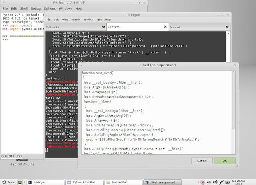Click the GUI: OFF (TK) status label
256x185 pixels.
coord(12,156)
